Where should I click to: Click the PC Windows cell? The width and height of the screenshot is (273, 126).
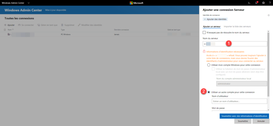click(x=66, y=34)
